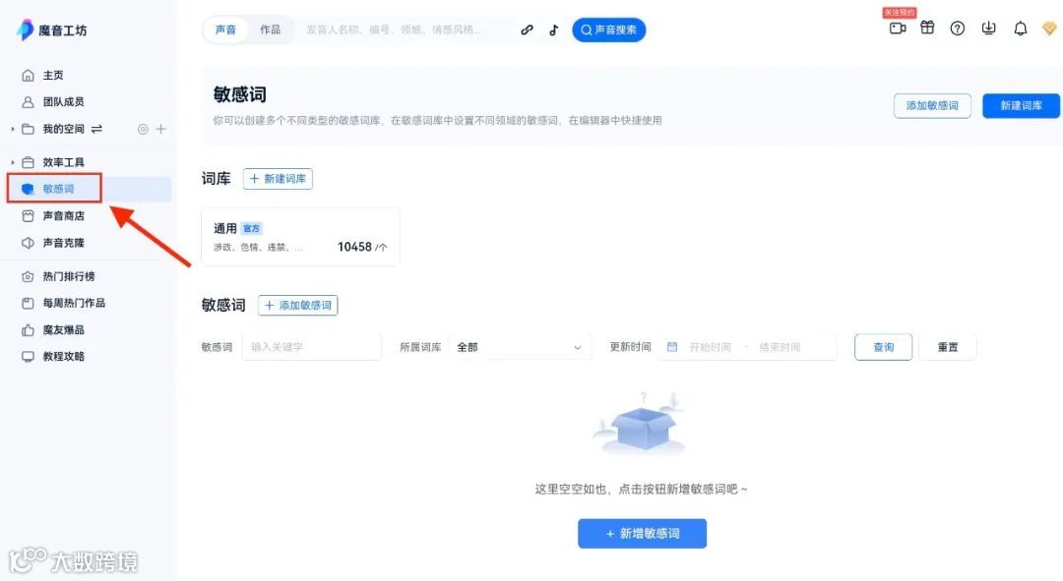This screenshot has height=581, width=1063.
Task: Click the 魔音工坊 logo
Action: pyautogui.click(x=51, y=29)
